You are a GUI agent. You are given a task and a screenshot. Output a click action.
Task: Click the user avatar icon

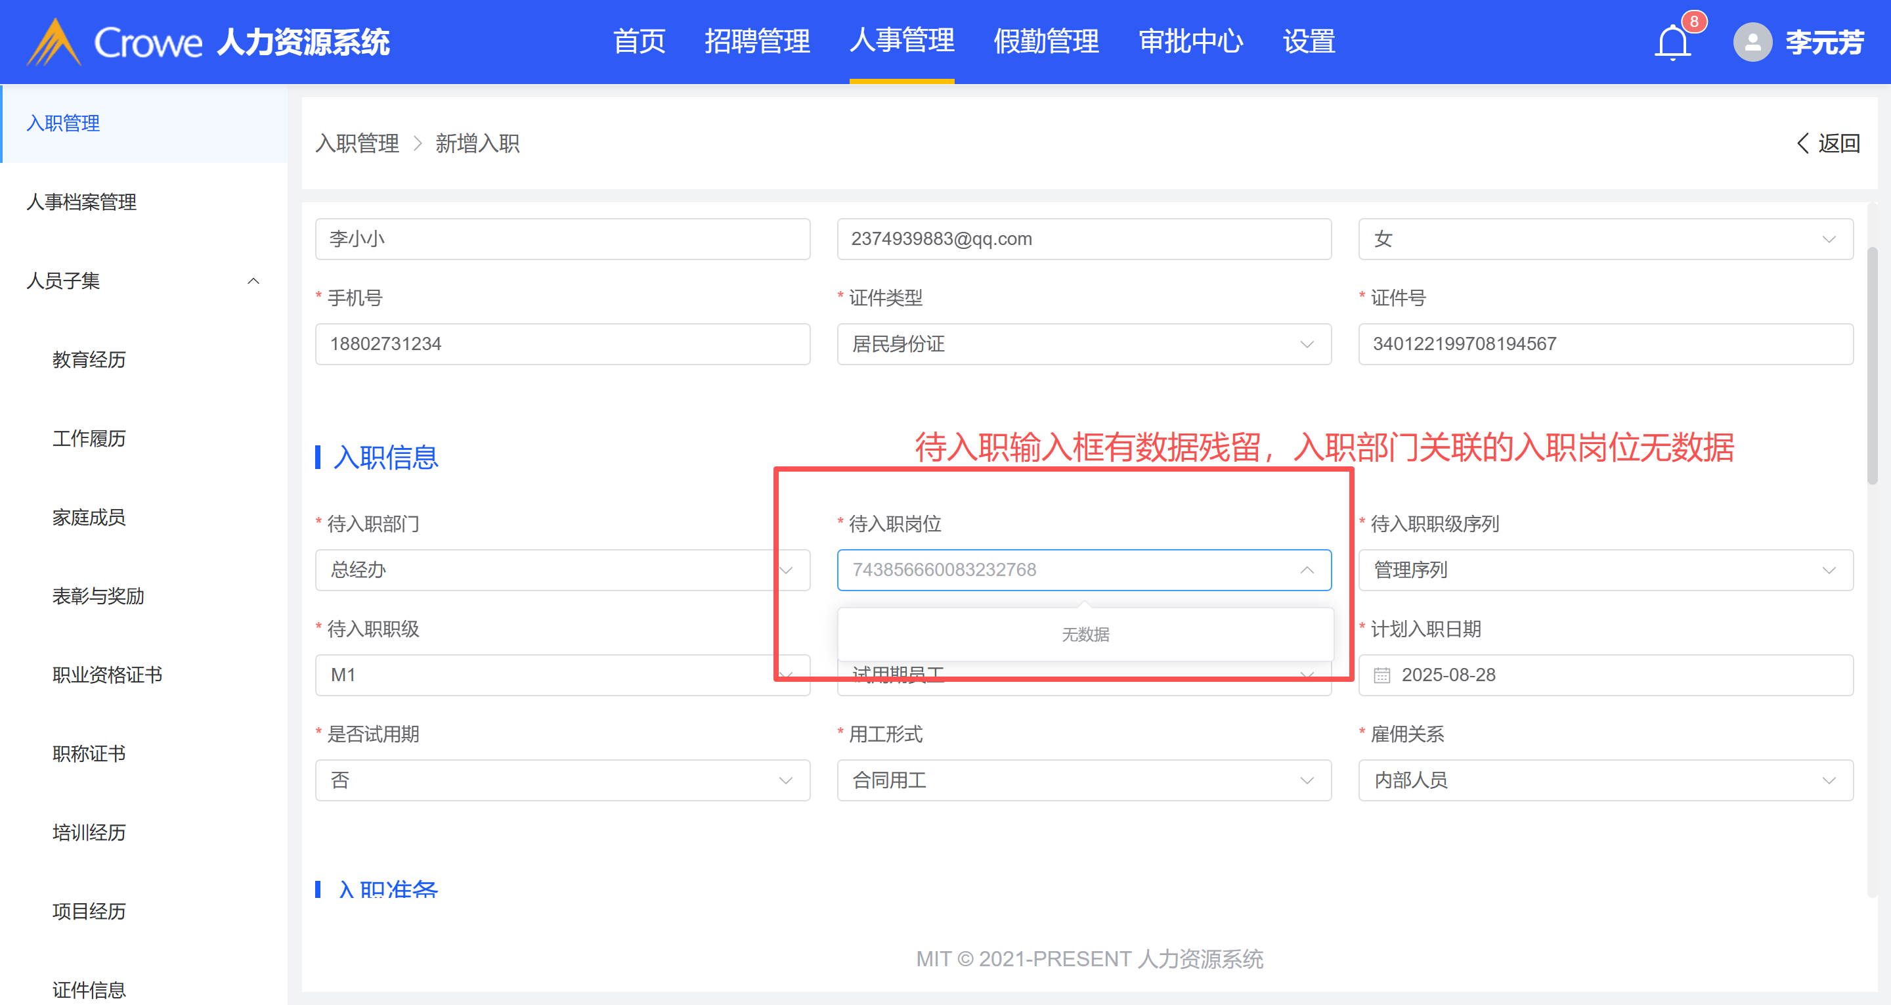[x=1752, y=43]
